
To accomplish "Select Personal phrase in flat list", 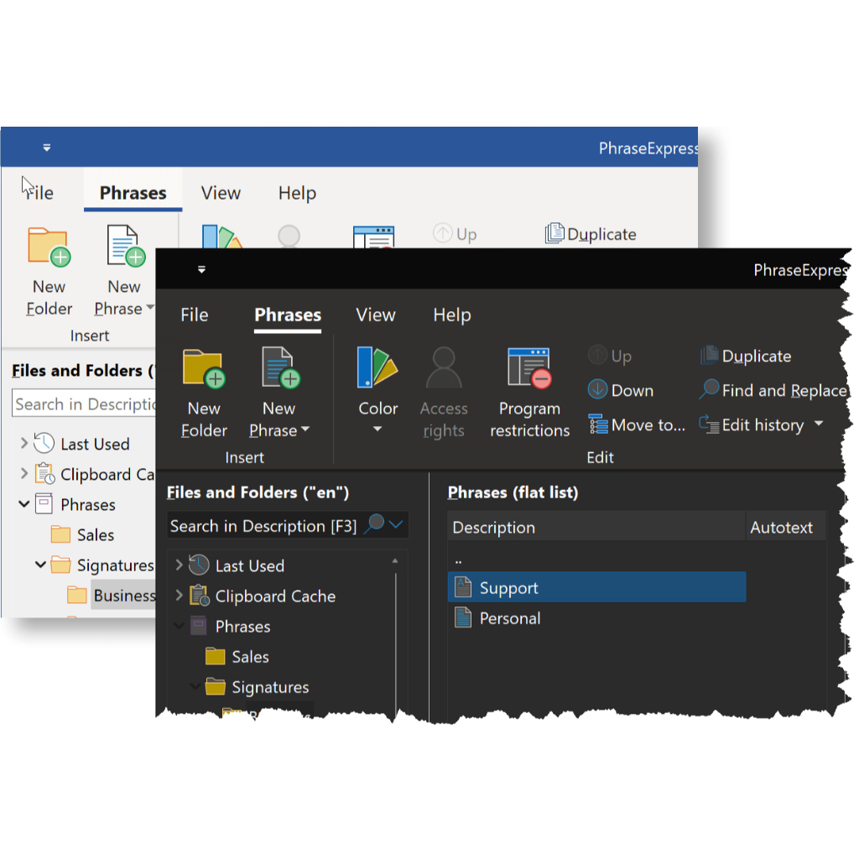I will pos(596,618).
